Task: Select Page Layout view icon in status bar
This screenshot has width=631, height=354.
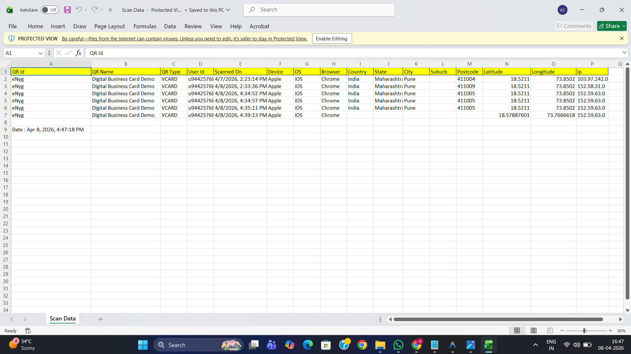Action: 533,330
